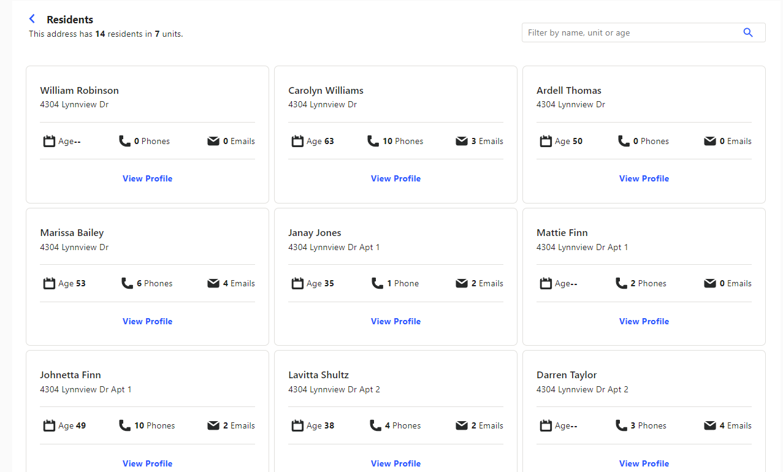Click envelope icon on Marissa Bailey card
Viewport: 783px width, 472px height.
coord(213,283)
